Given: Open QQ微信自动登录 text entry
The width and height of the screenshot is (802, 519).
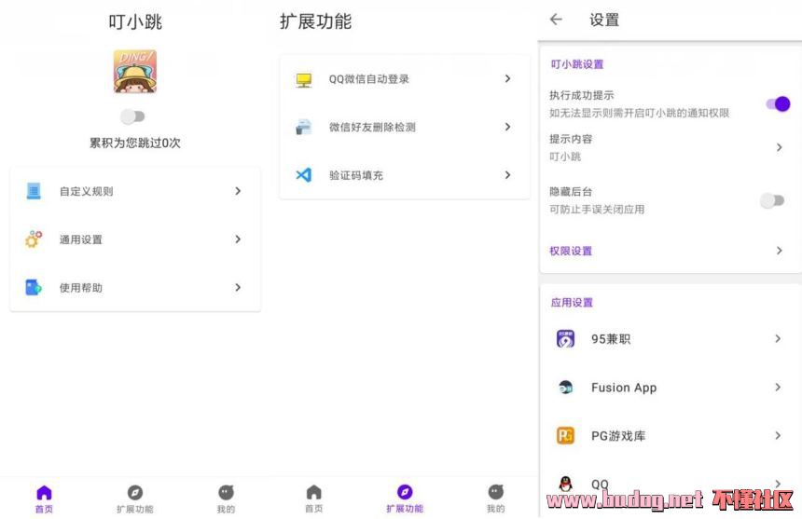Looking at the screenshot, I should 368,79.
